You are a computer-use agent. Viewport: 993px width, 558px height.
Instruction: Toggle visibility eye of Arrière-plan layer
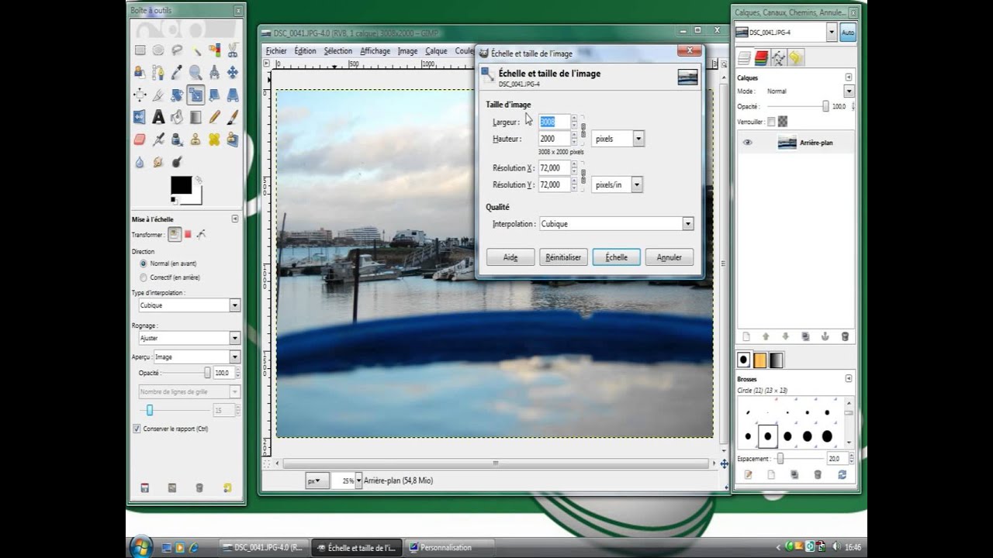(748, 143)
